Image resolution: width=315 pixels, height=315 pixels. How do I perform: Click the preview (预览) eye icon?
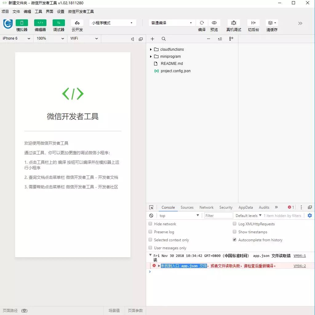214,23
